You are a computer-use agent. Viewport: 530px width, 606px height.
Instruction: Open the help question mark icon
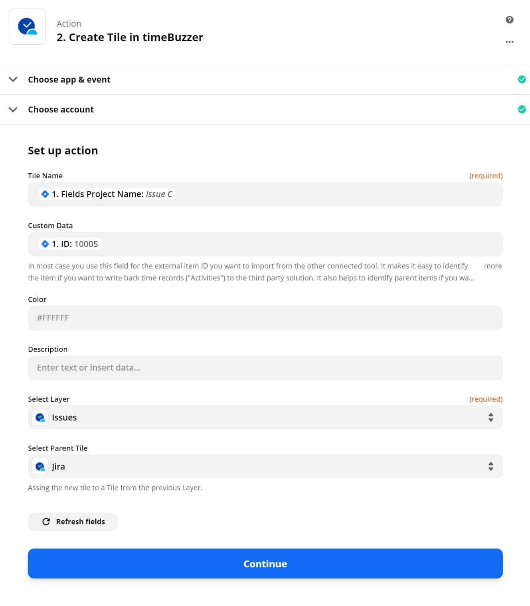click(509, 20)
